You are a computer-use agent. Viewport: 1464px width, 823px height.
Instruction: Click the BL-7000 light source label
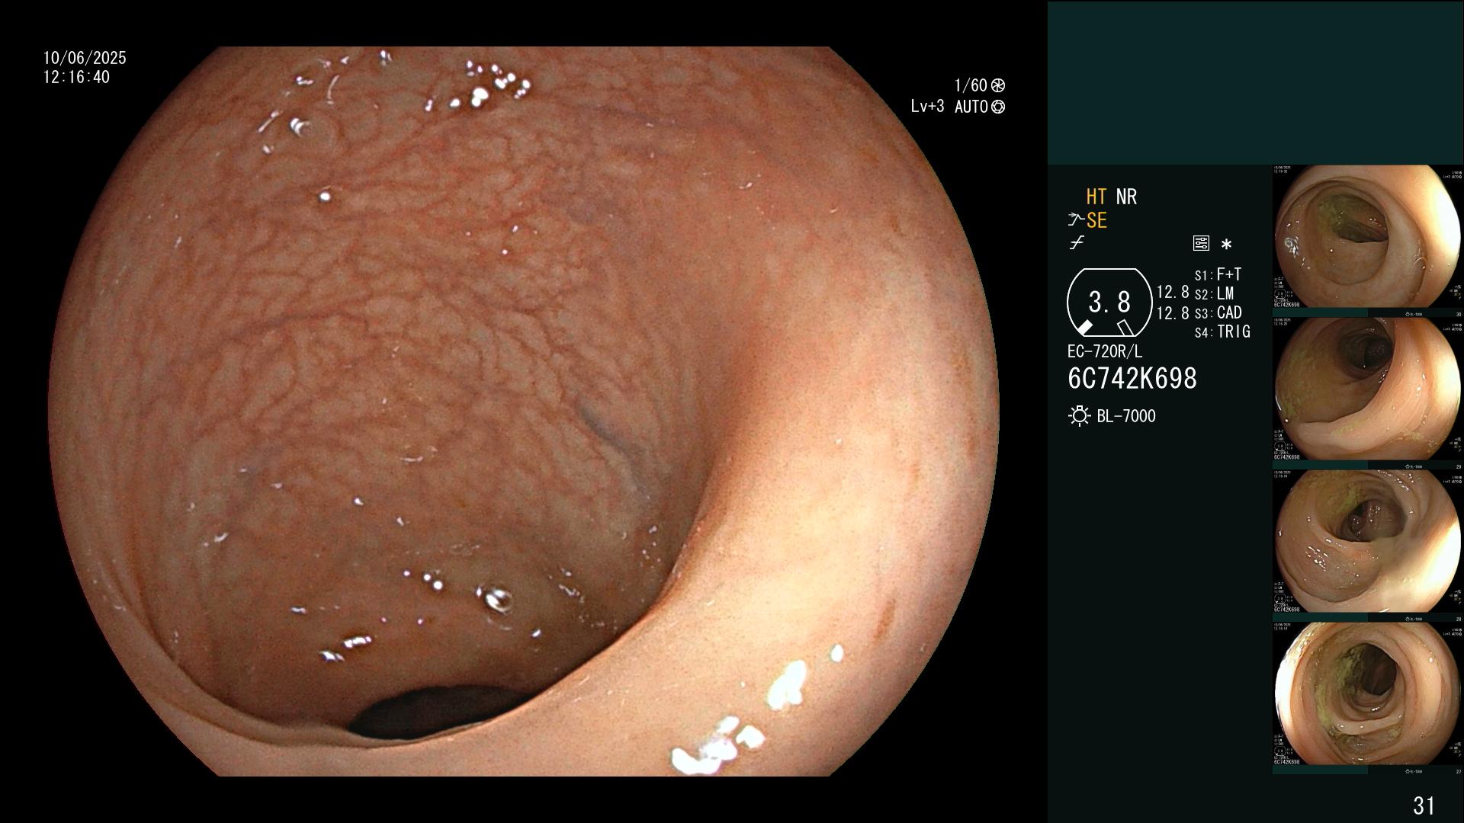[x=1126, y=416]
